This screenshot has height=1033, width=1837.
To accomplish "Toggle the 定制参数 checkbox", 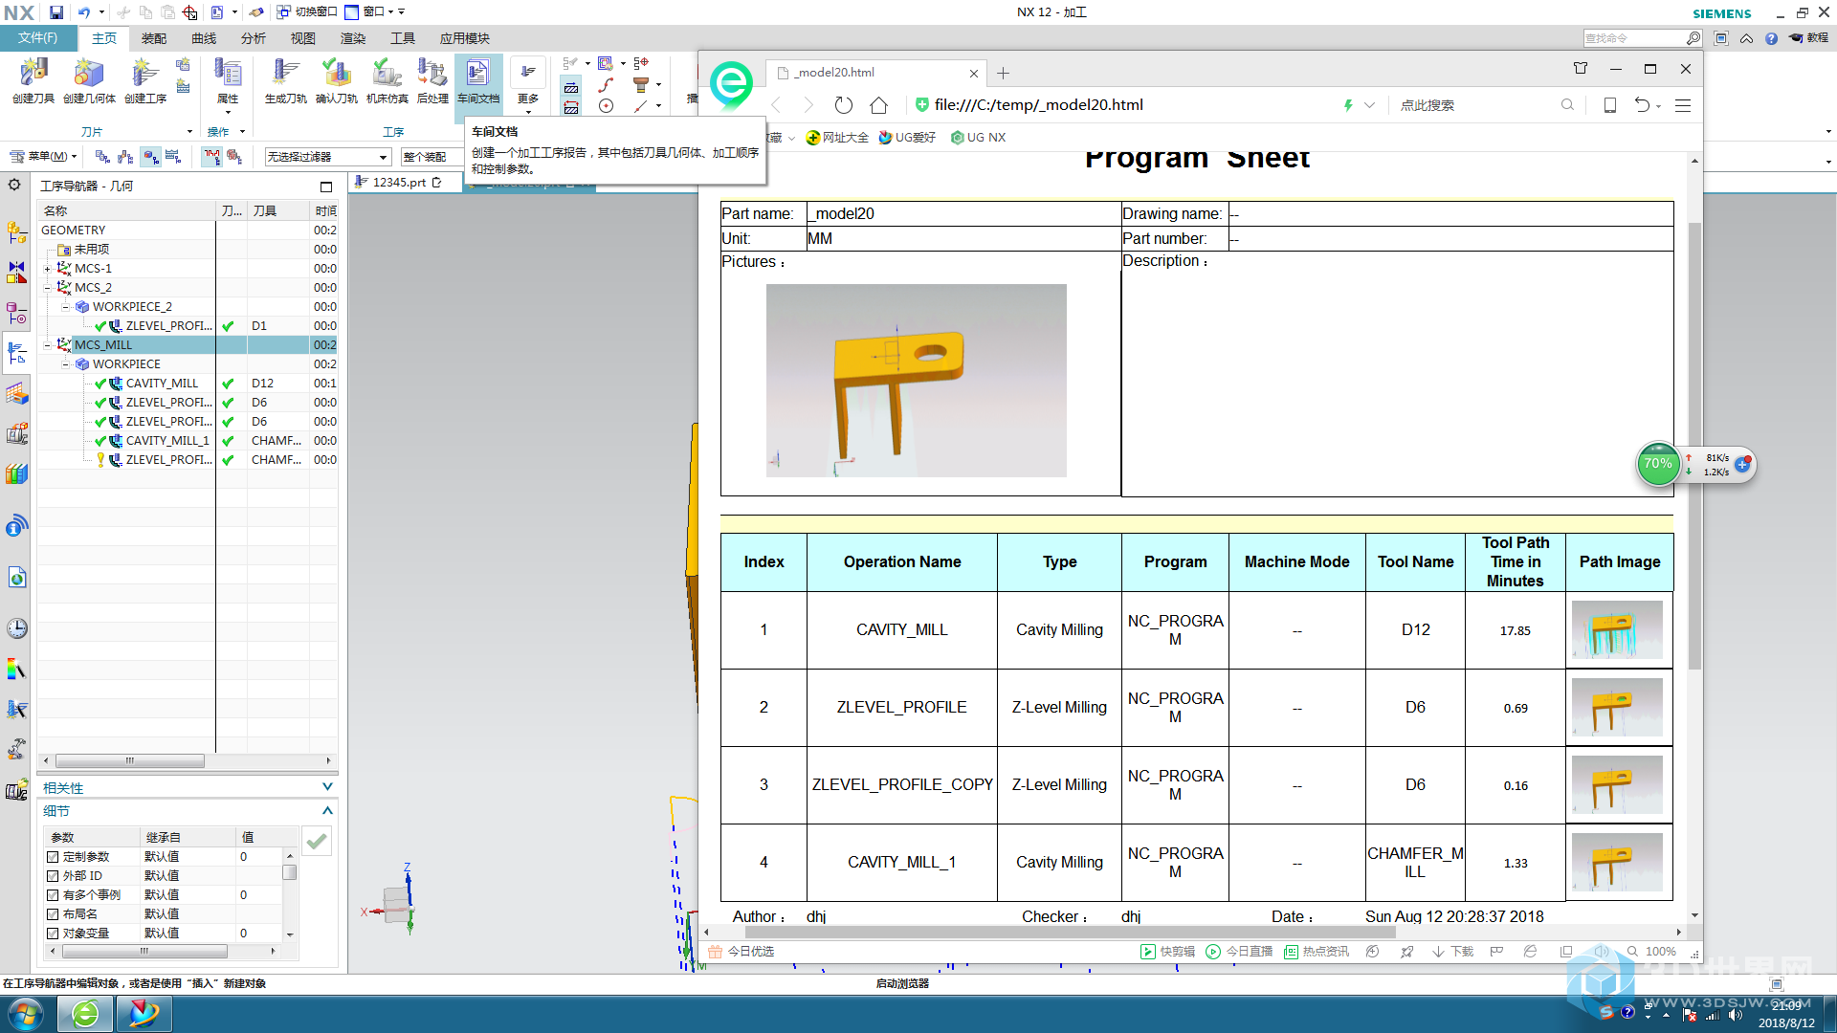I will point(54,857).
